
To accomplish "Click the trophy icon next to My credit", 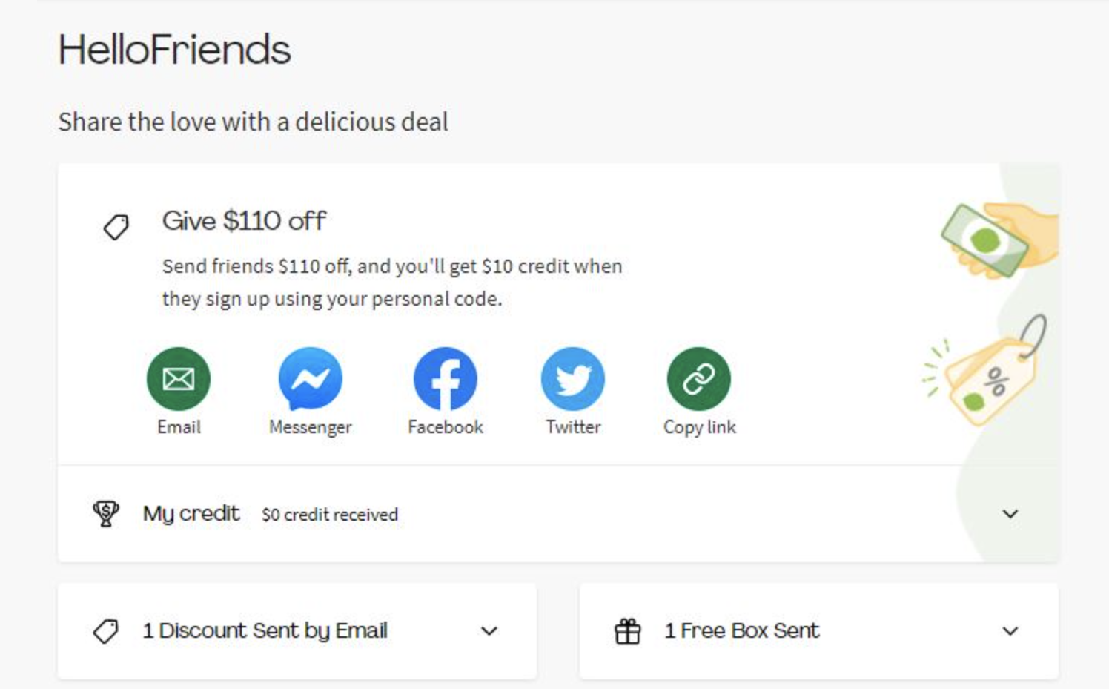I will (x=106, y=513).
